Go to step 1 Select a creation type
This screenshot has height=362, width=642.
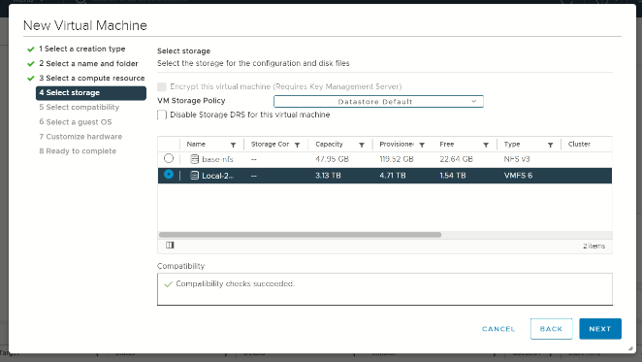(82, 49)
